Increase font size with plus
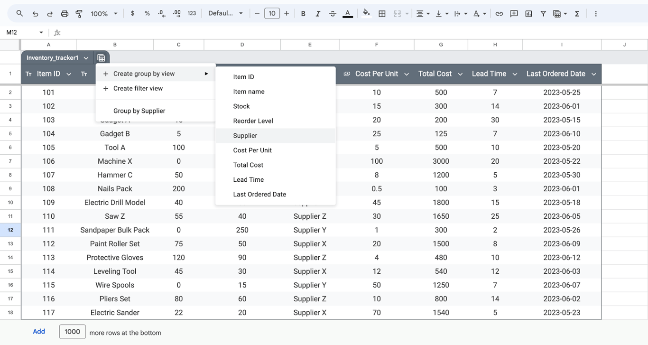The image size is (648, 345). coord(287,14)
